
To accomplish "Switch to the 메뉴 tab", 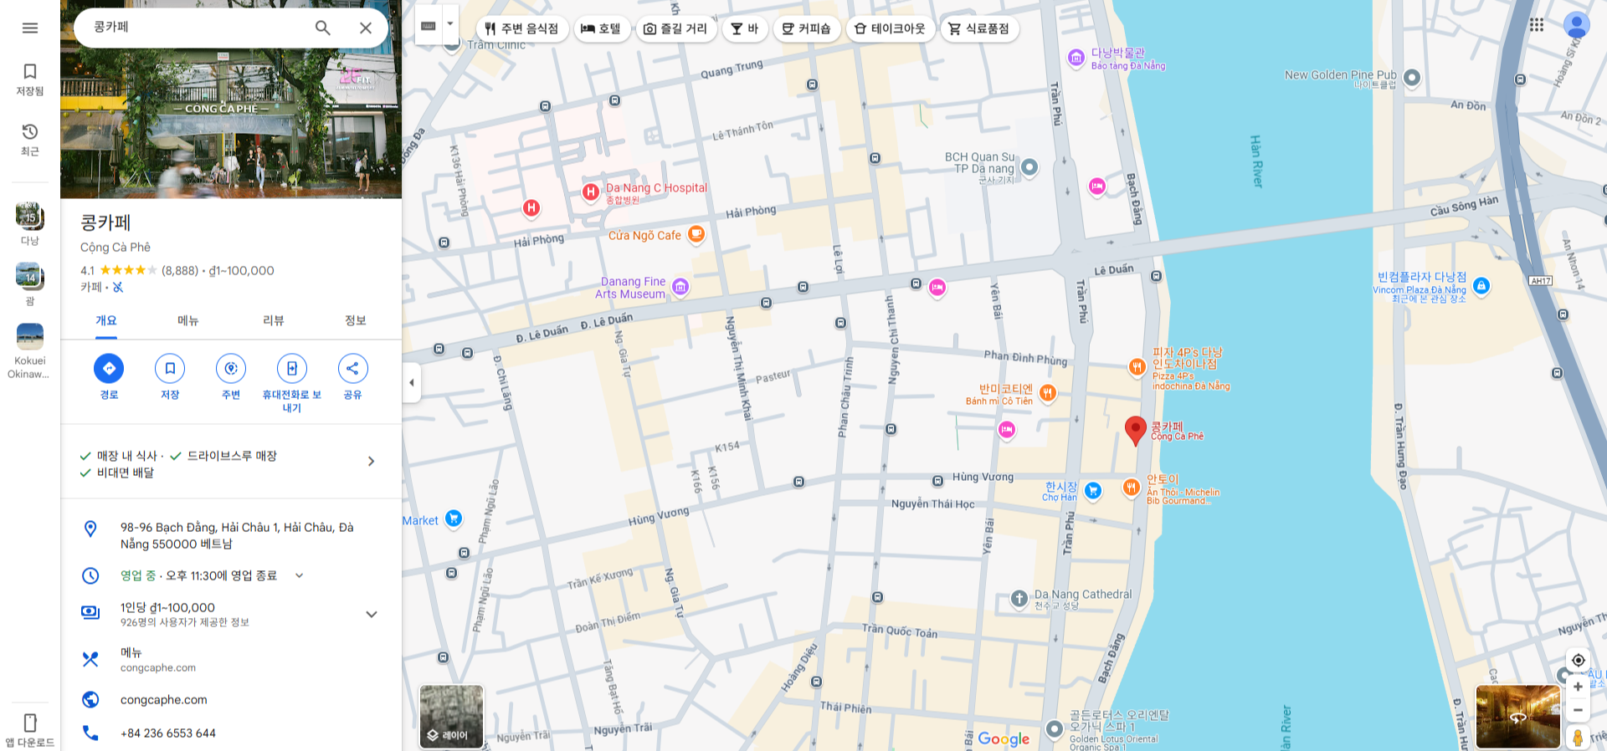I will (x=188, y=321).
